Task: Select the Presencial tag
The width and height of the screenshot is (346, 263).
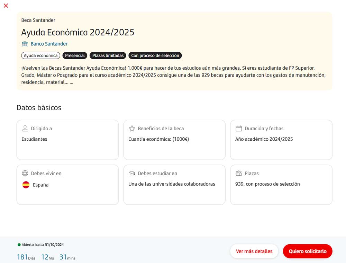Action: [x=75, y=55]
